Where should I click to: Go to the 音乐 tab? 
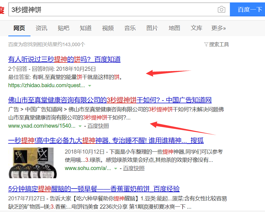(130, 28)
